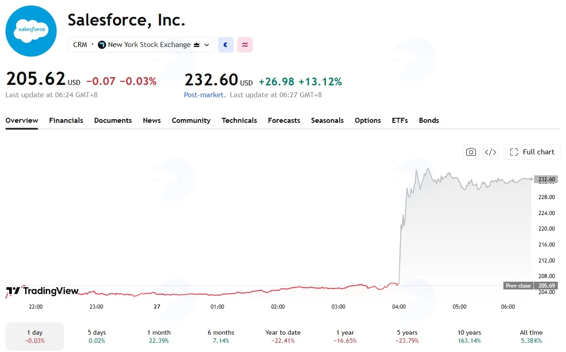Click the Salesforce cloud logo
Screen dimensions: 566x352
pos(31,31)
